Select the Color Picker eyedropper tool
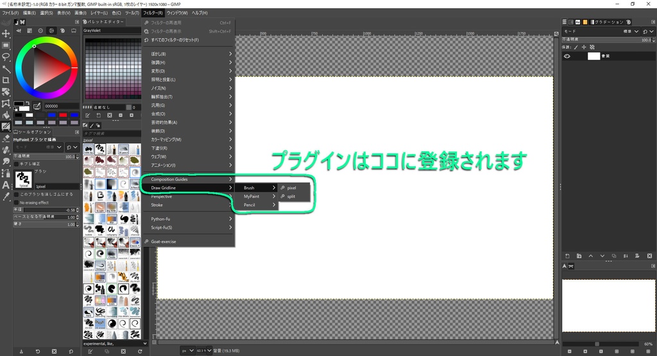Image resolution: width=657 pixels, height=356 pixels. [6, 196]
